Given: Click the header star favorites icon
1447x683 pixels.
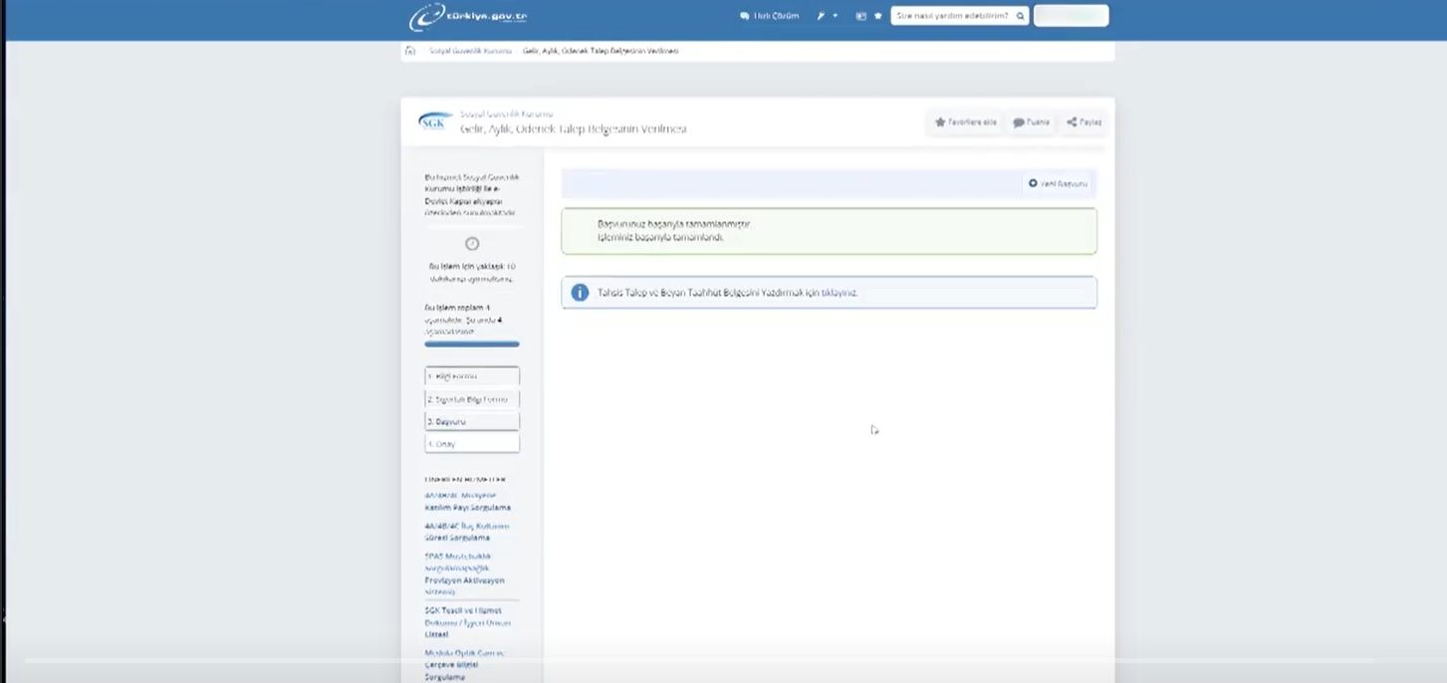Looking at the screenshot, I should tap(877, 16).
